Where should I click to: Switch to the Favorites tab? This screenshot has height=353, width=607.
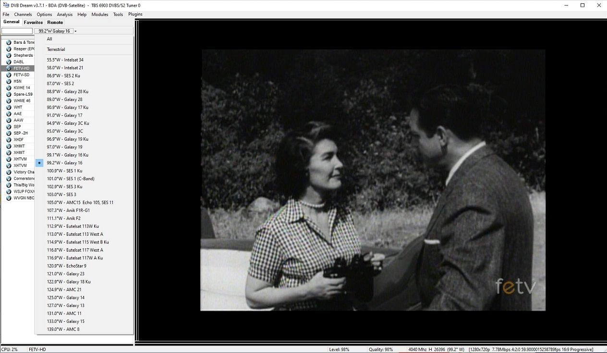(x=34, y=22)
